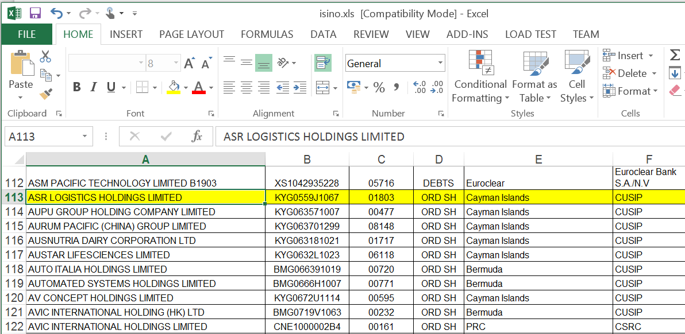This screenshot has width=685, height=334.
Task: Open Format as Table gallery
Action: point(534,77)
